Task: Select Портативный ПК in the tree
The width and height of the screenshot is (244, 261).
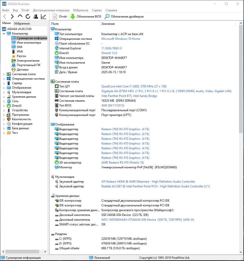Action: click(29, 65)
